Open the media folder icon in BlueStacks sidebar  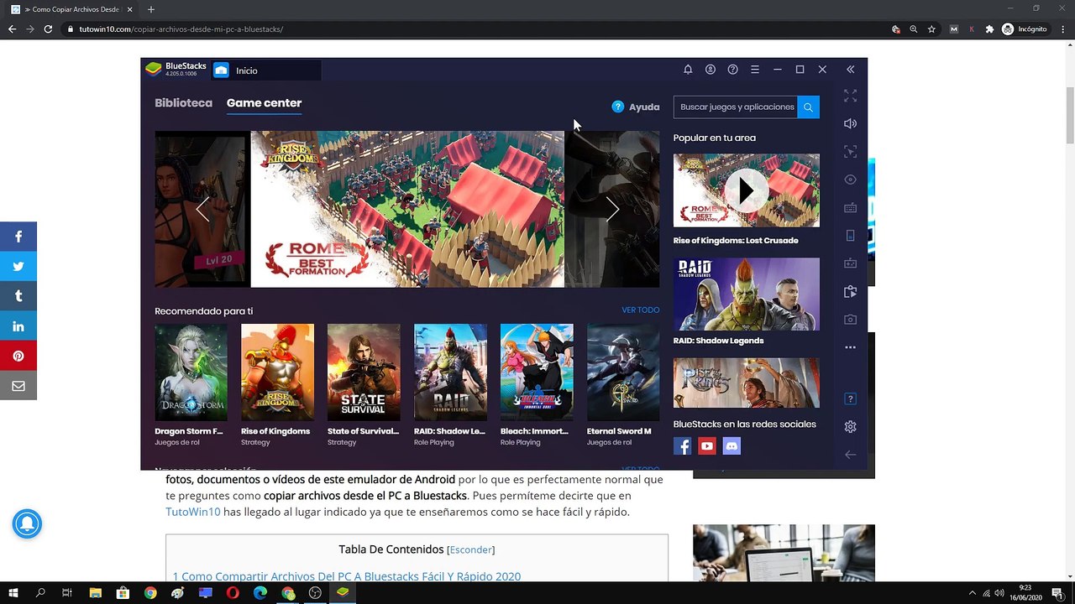coord(851,292)
